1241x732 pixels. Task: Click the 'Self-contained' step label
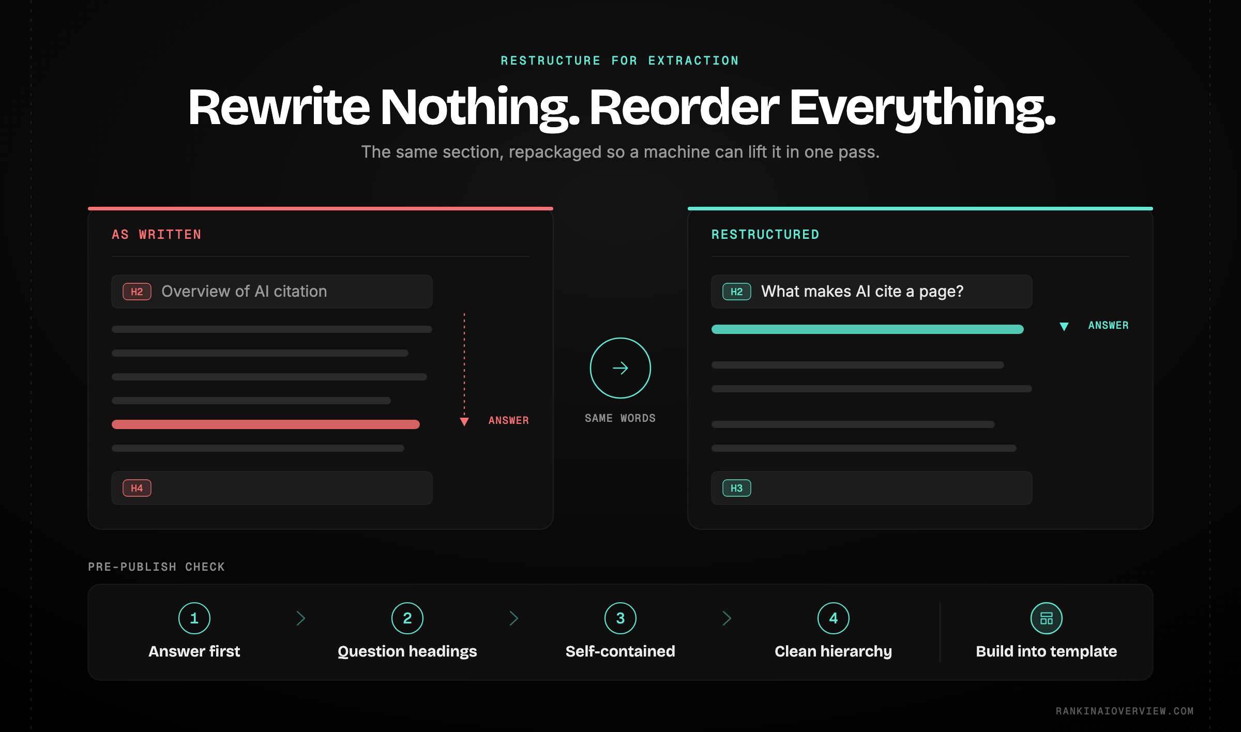(620, 651)
